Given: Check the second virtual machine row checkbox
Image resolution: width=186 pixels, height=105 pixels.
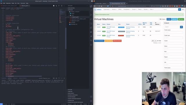Looking at the screenshot, I should 95,31.
